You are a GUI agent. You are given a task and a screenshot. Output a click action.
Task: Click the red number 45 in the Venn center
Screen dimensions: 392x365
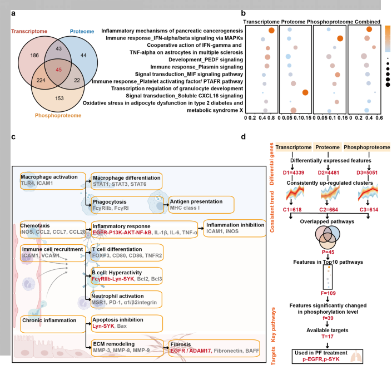click(59, 70)
